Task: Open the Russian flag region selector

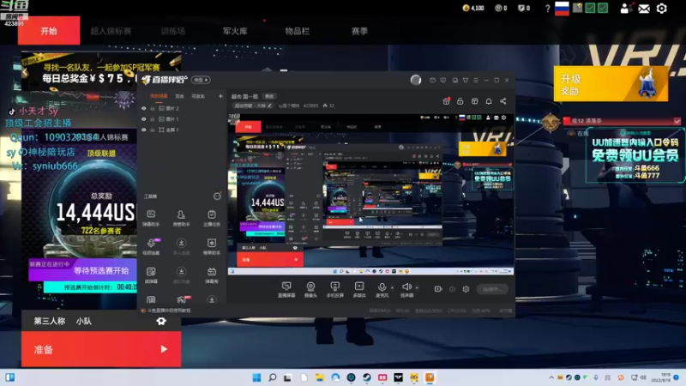Action: coord(562,9)
